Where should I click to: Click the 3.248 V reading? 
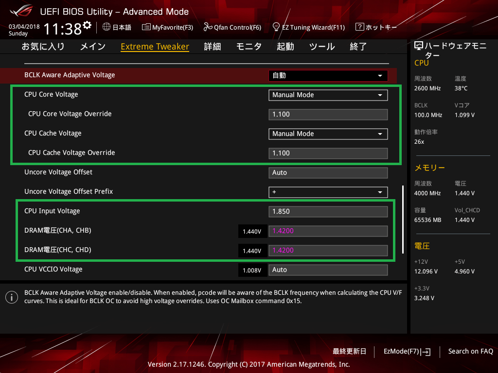tap(424, 298)
